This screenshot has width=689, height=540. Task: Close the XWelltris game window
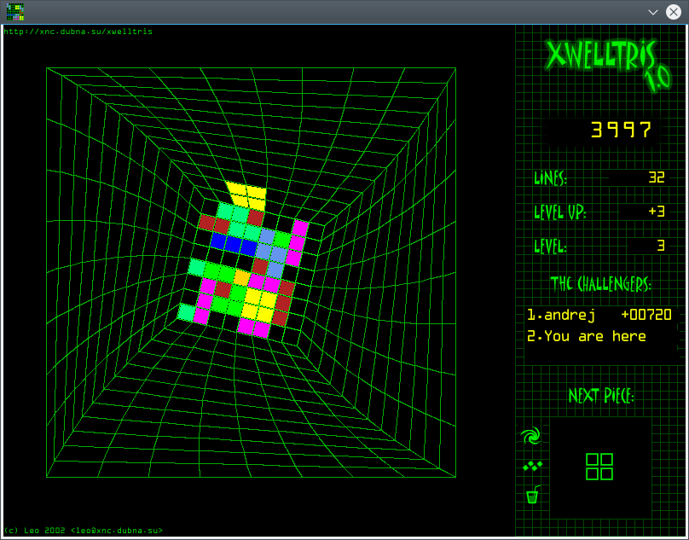click(673, 12)
